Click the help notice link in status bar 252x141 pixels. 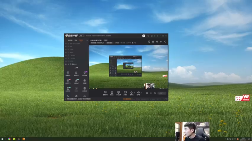tap(78, 99)
